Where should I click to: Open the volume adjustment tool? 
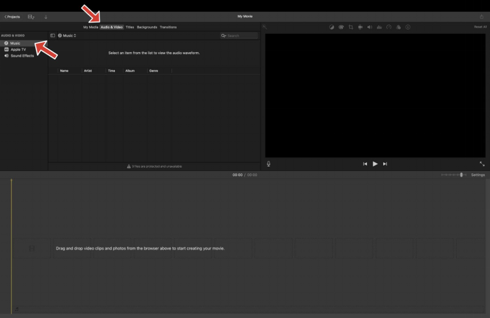point(369,27)
